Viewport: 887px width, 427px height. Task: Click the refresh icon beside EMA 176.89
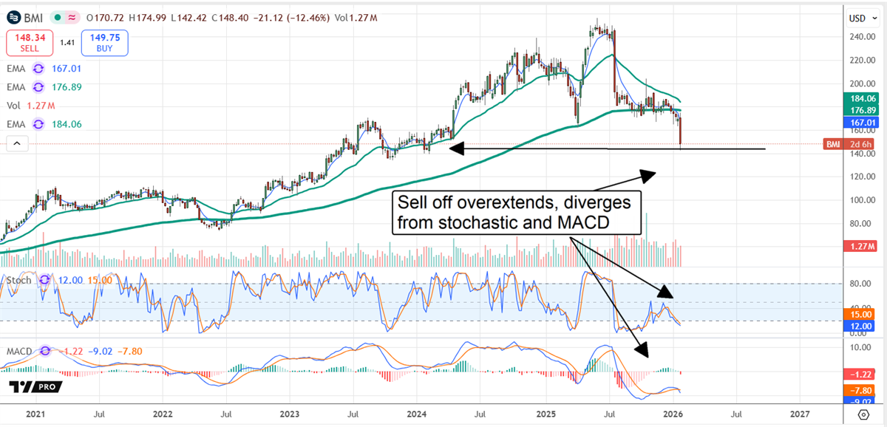38,86
